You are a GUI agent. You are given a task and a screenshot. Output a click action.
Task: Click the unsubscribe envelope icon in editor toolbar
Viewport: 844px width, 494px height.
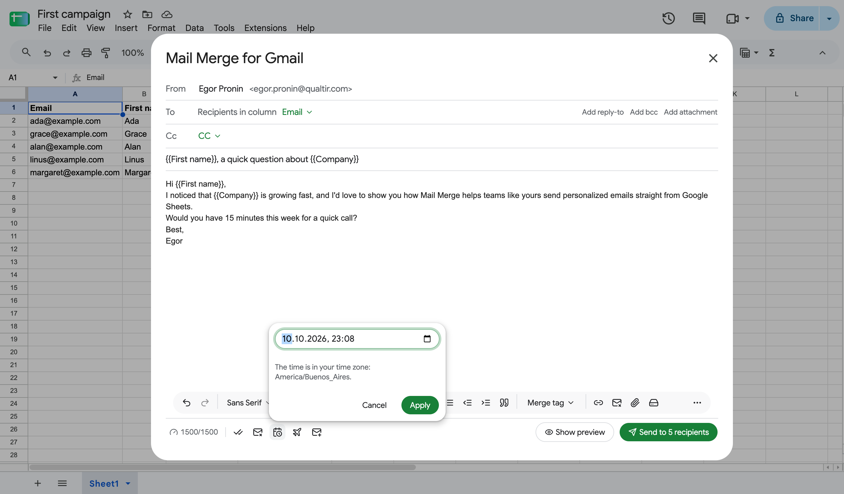pyautogui.click(x=617, y=403)
